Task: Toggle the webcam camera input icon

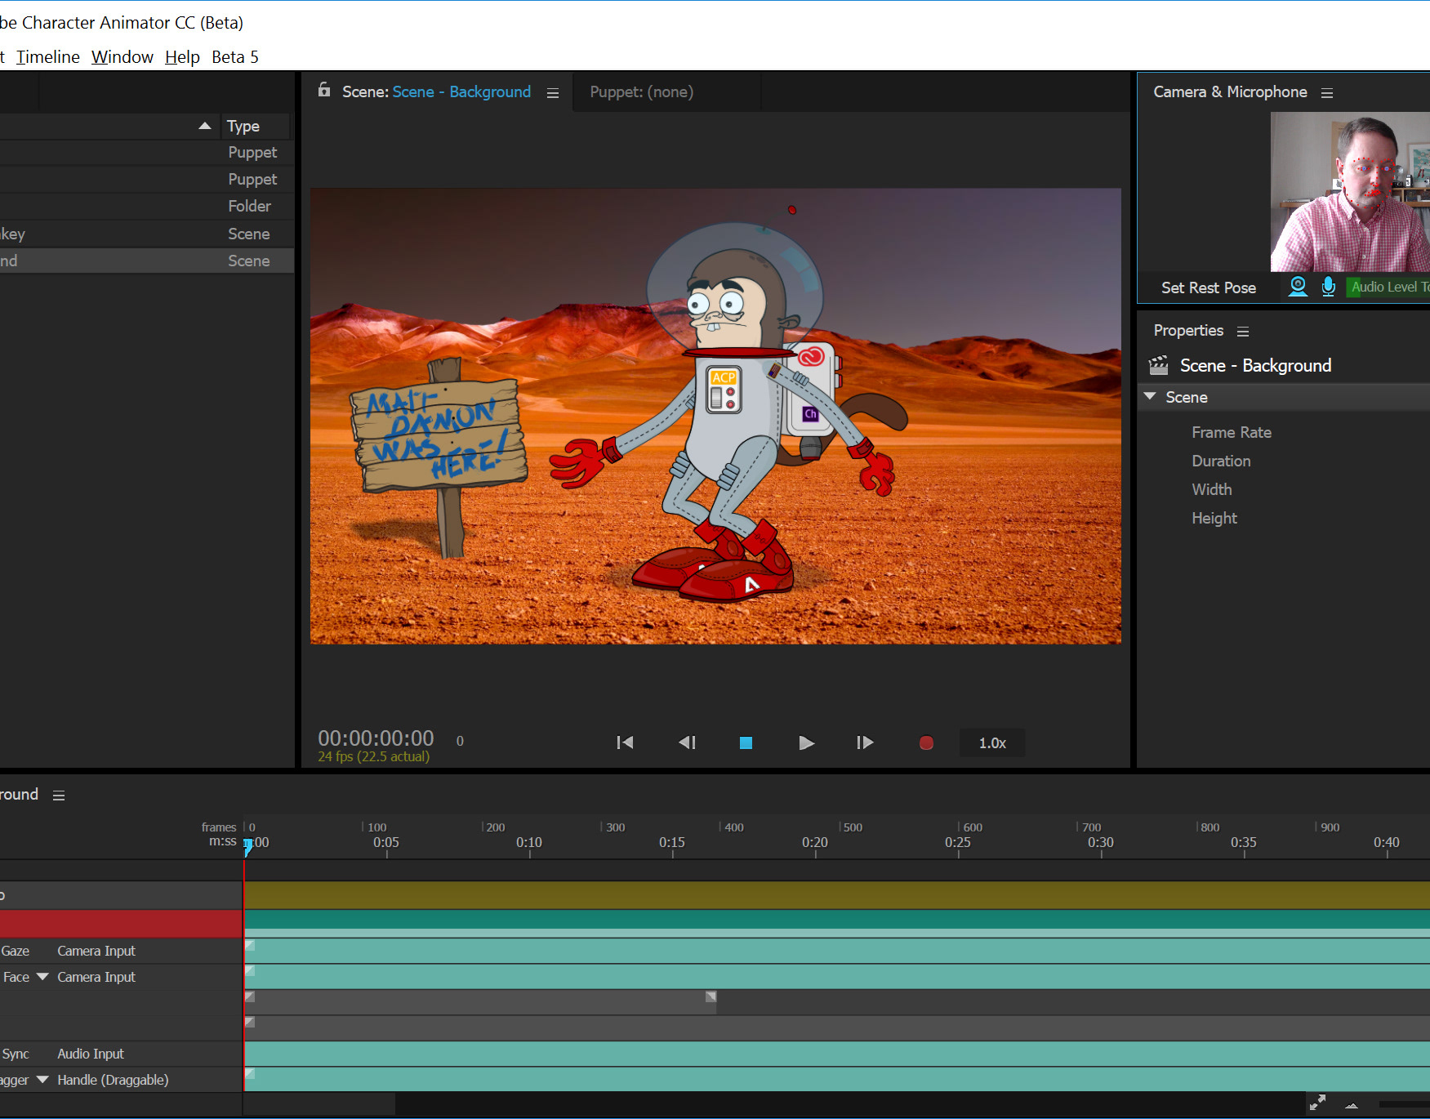Action: coord(1298,287)
